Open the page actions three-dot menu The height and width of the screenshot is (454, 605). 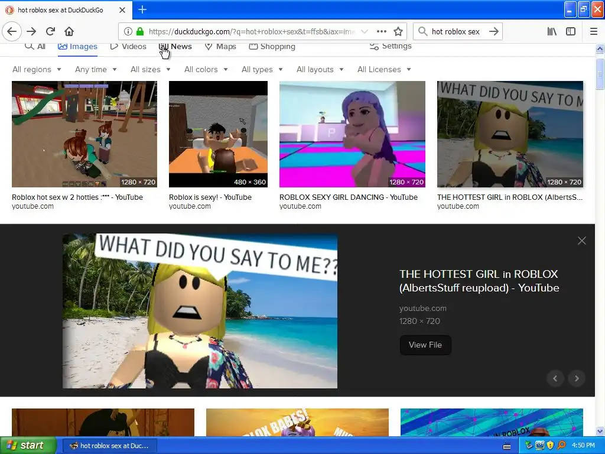click(x=381, y=31)
